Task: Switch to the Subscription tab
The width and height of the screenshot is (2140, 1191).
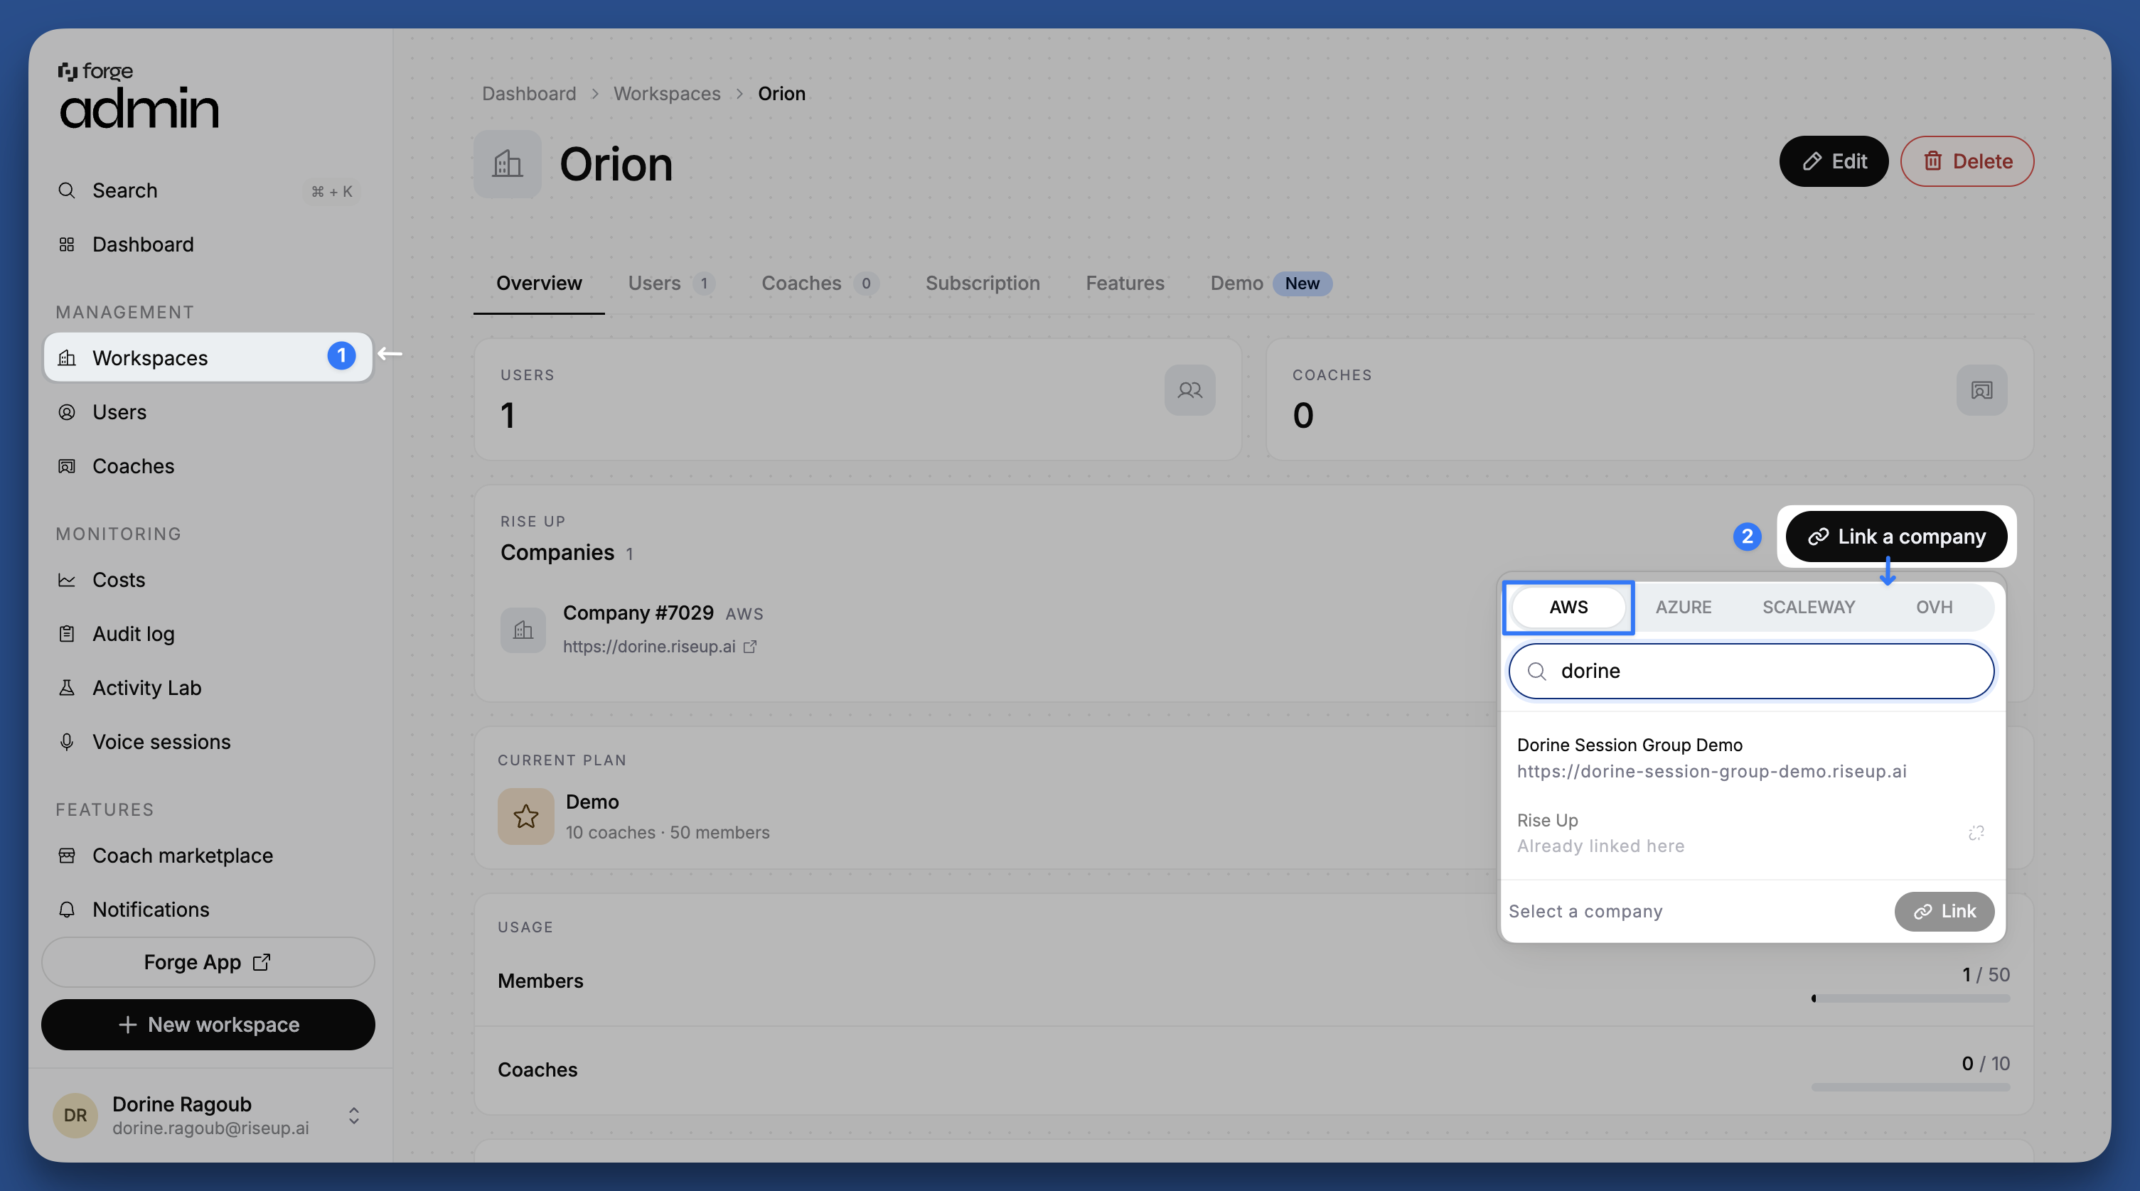Action: tap(983, 284)
